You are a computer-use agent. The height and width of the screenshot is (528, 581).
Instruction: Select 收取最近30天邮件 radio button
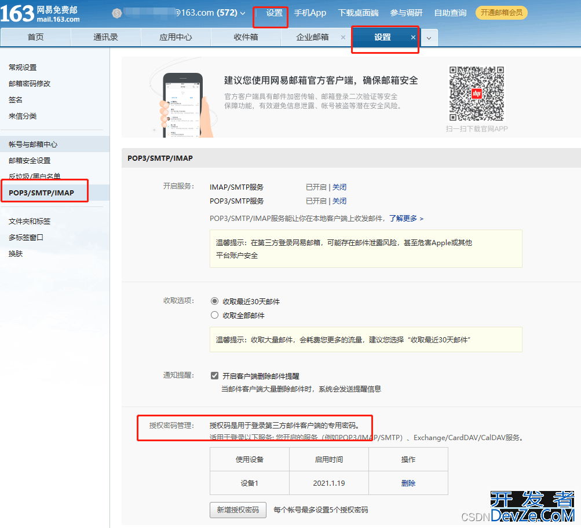tap(214, 301)
